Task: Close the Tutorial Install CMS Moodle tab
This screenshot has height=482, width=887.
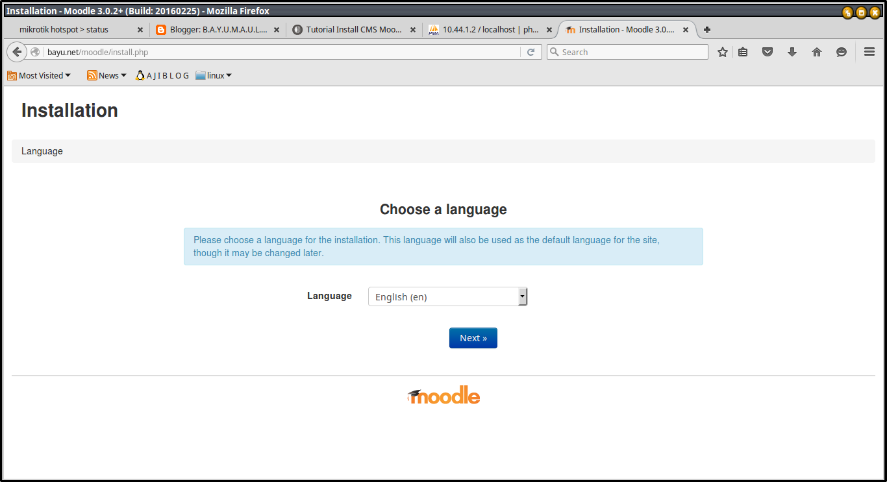Action: [x=412, y=30]
